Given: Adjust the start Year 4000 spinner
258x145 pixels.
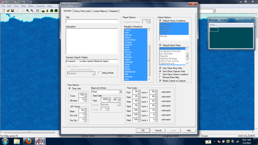Looking at the screenshot, I should [x=109, y=99].
